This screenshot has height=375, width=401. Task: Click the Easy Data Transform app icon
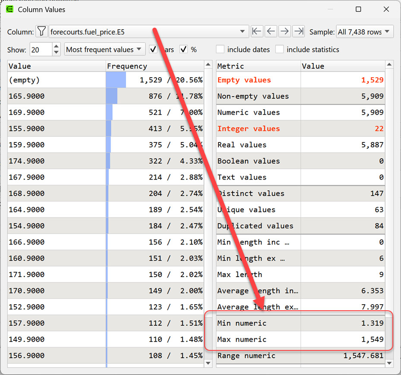(x=10, y=9)
